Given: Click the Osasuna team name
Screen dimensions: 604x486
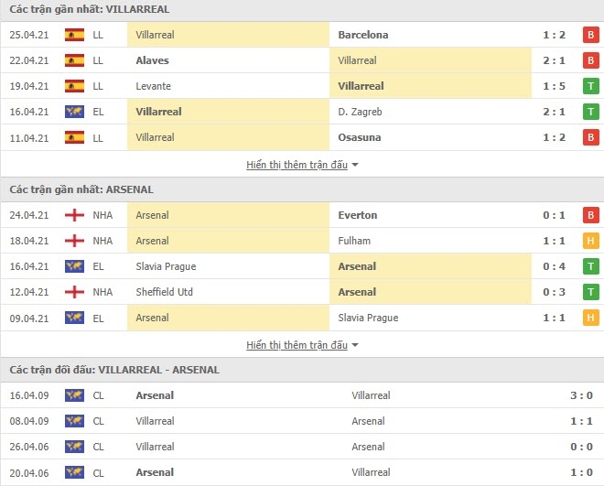Looking at the screenshot, I should point(359,137).
